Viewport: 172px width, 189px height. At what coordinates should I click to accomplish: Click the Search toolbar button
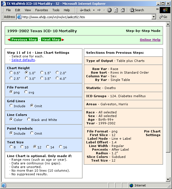137,10
